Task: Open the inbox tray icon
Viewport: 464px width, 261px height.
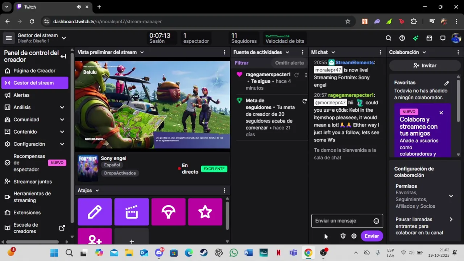Action: 429,38
